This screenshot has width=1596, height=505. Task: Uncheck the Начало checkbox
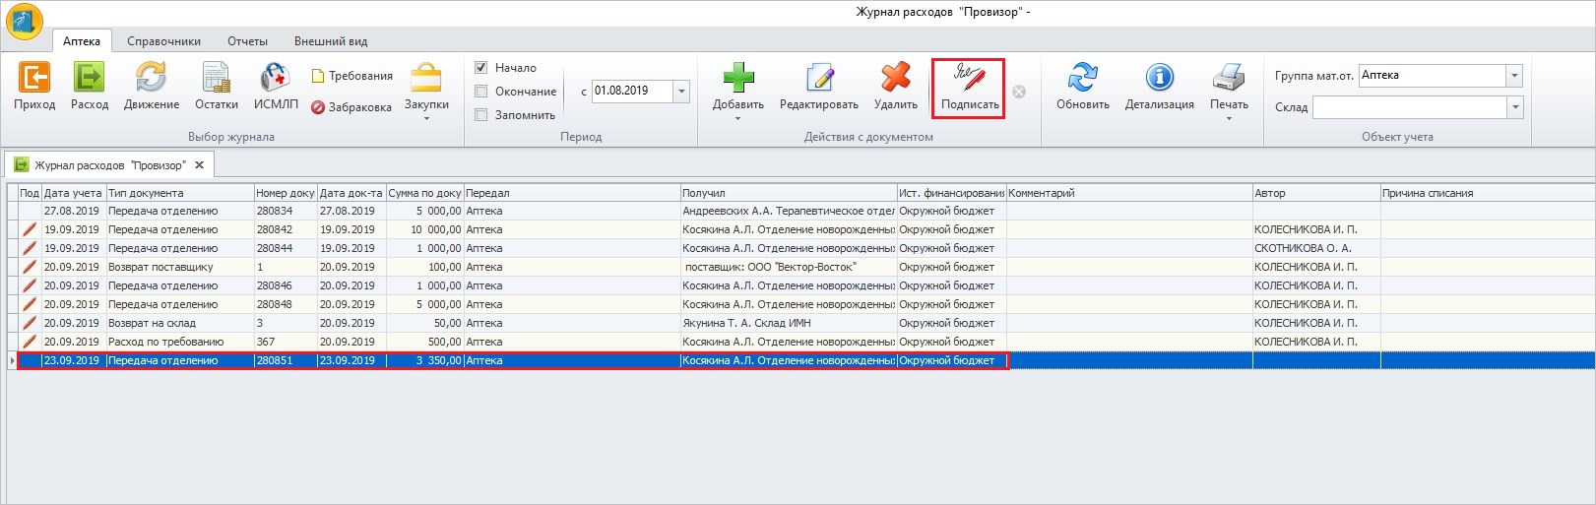tap(481, 68)
